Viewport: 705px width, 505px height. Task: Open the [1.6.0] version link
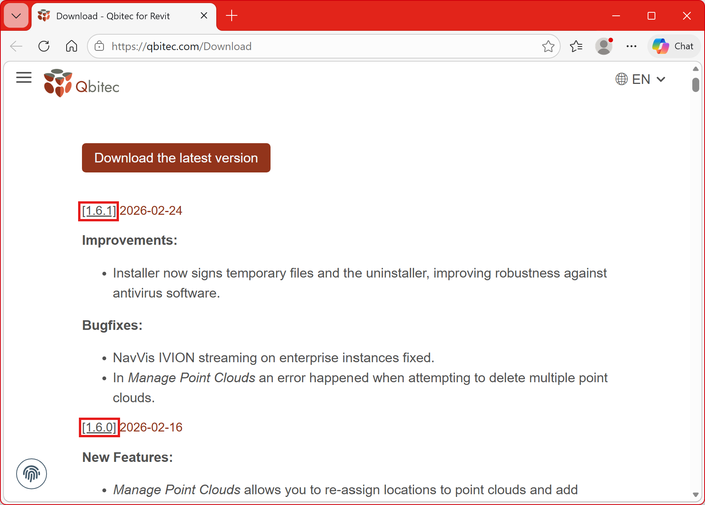pos(99,427)
